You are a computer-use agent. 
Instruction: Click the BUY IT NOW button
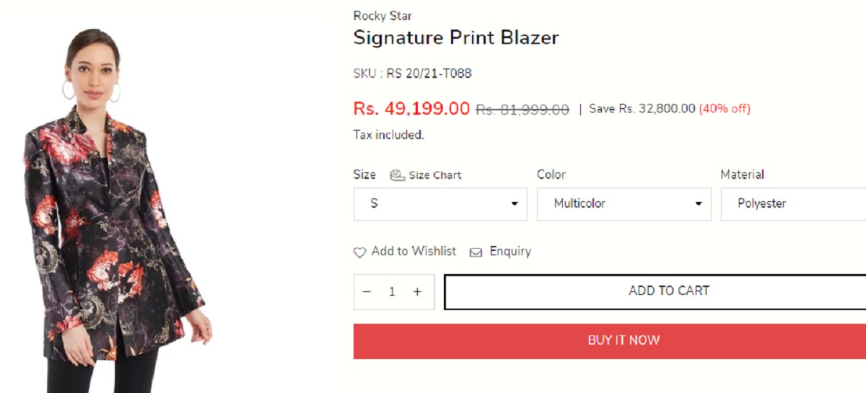[624, 340]
